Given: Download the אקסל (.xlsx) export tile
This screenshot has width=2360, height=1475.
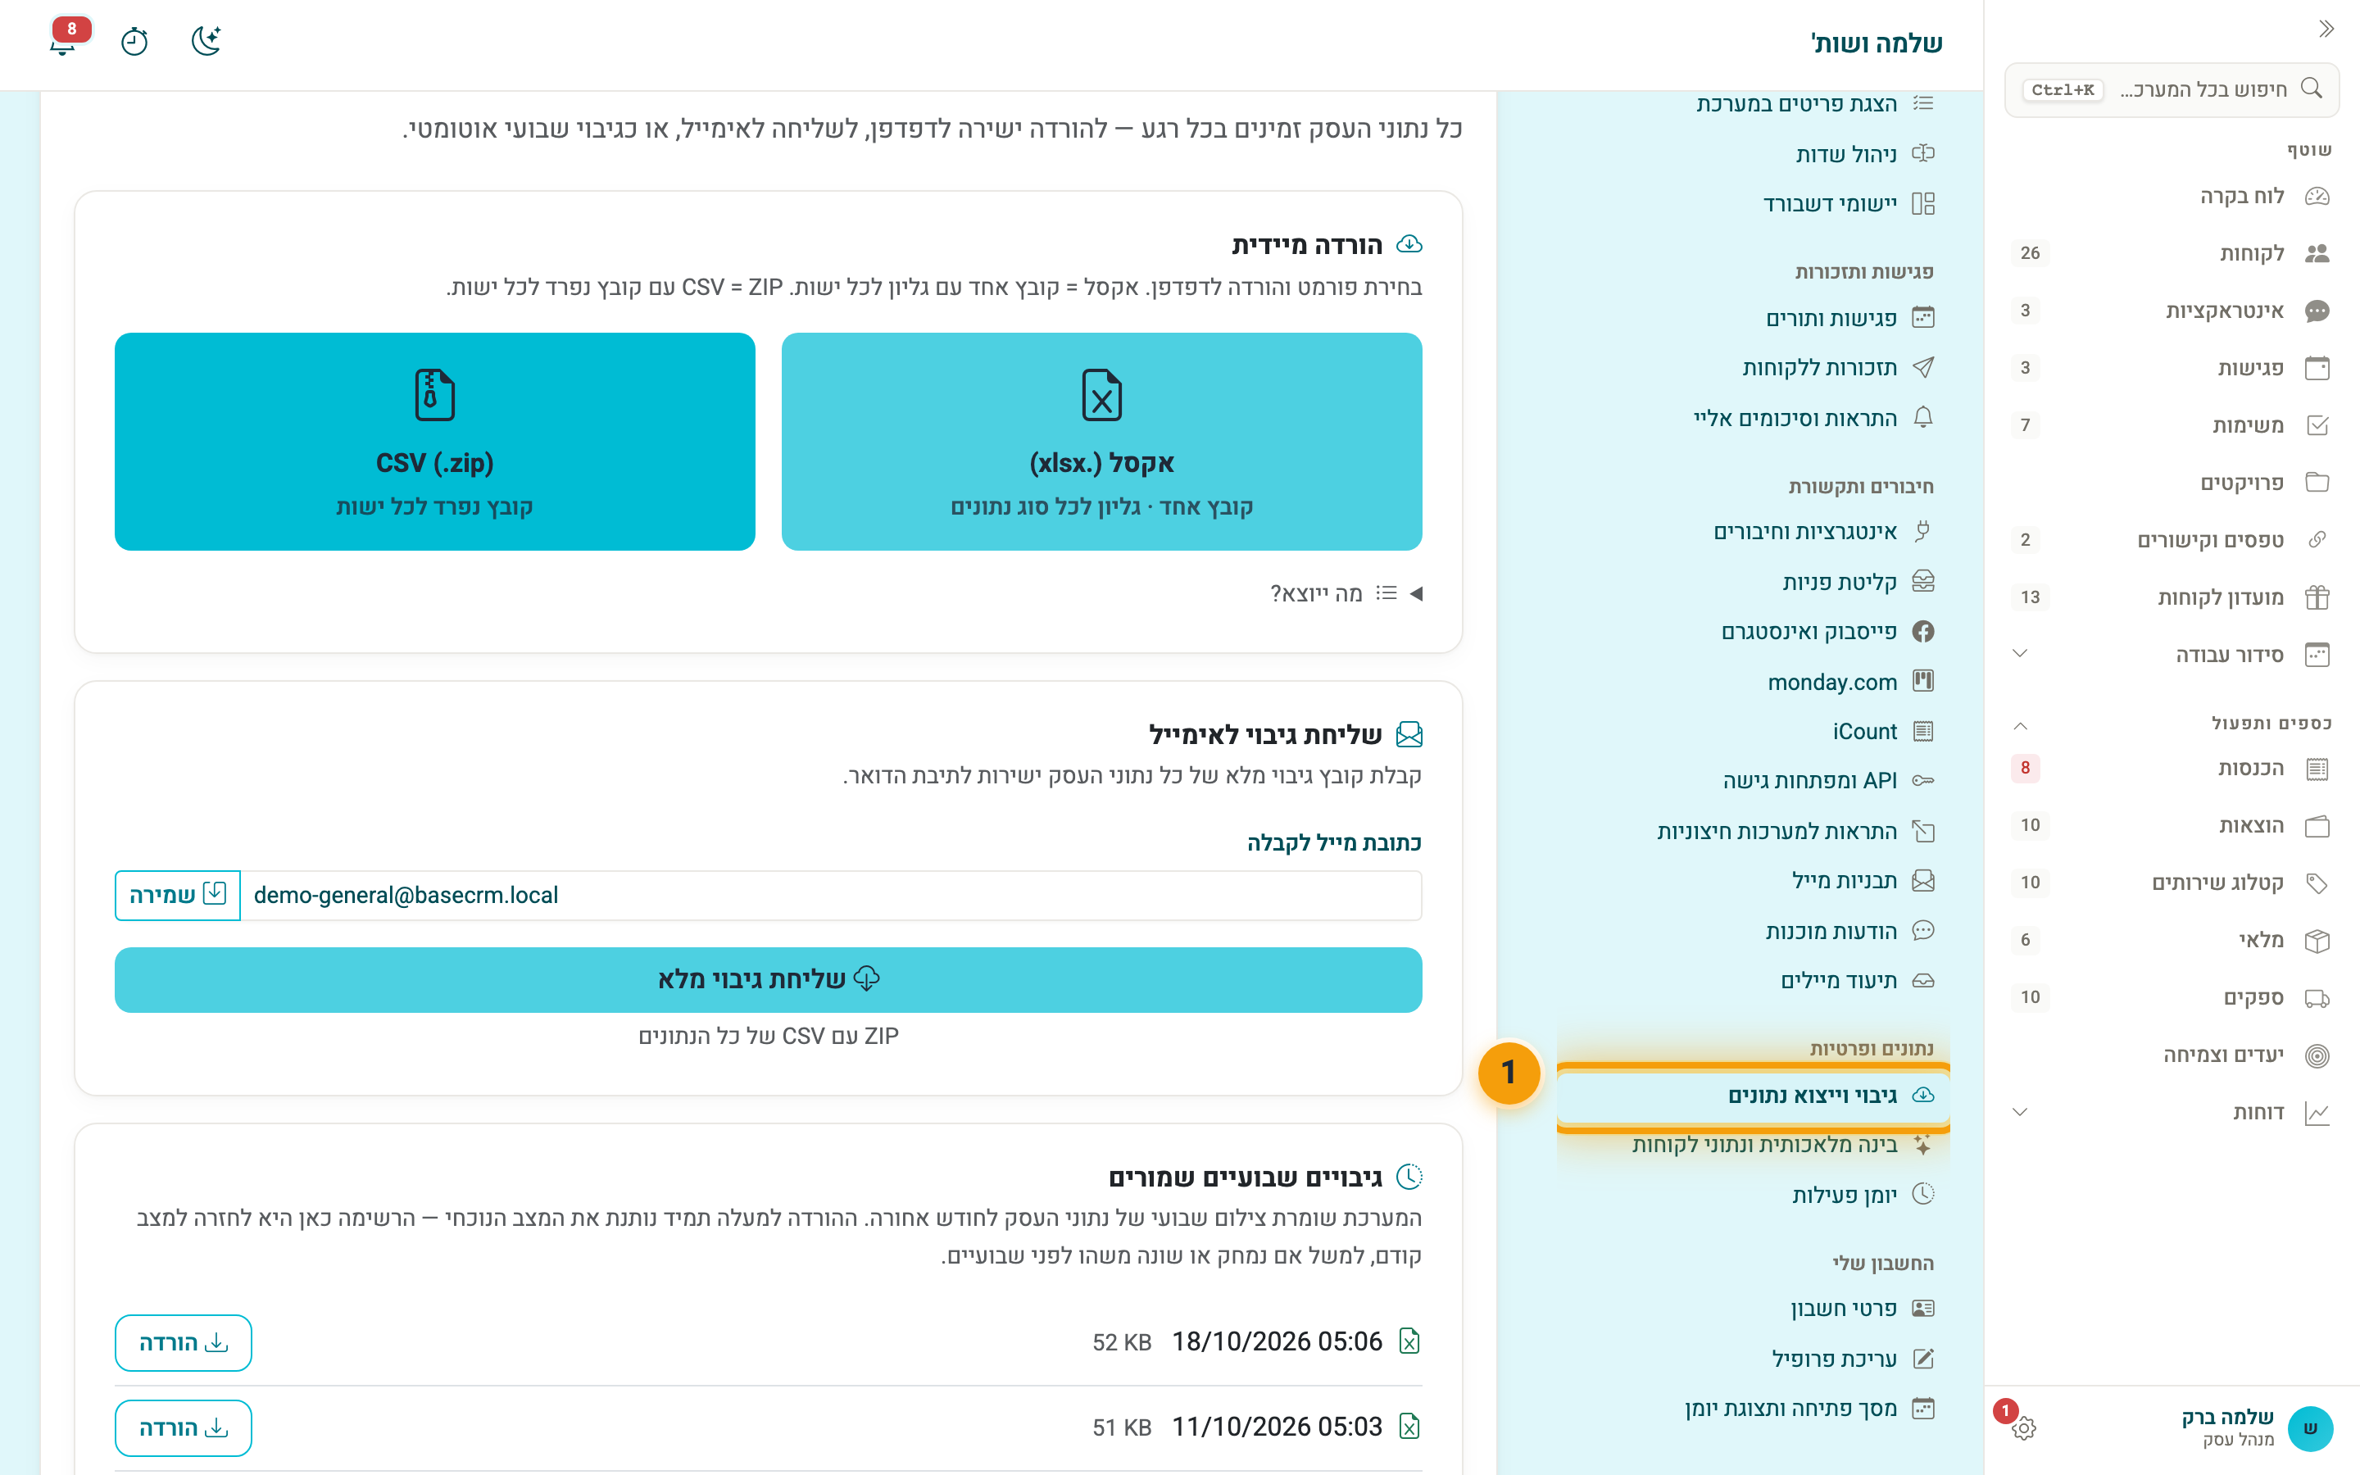Looking at the screenshot, I should pos(1101,442).
